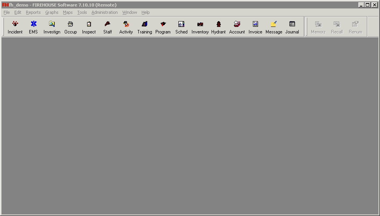
Task: Open the Help menu
Action: 145,12
